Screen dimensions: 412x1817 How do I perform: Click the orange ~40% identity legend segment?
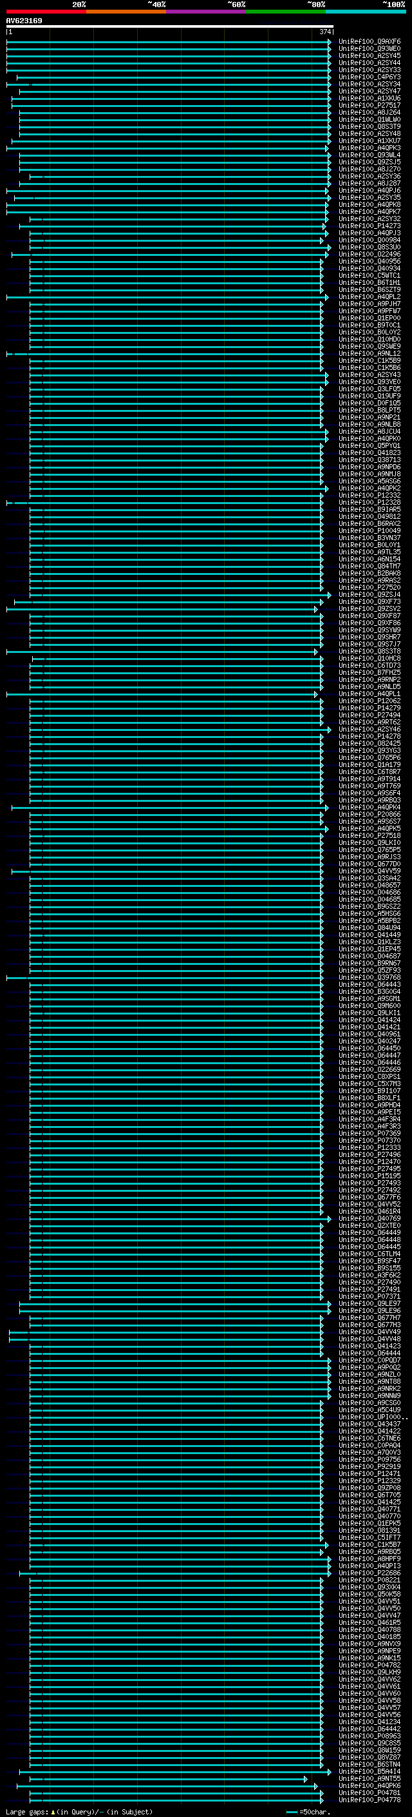pos(126,12)
